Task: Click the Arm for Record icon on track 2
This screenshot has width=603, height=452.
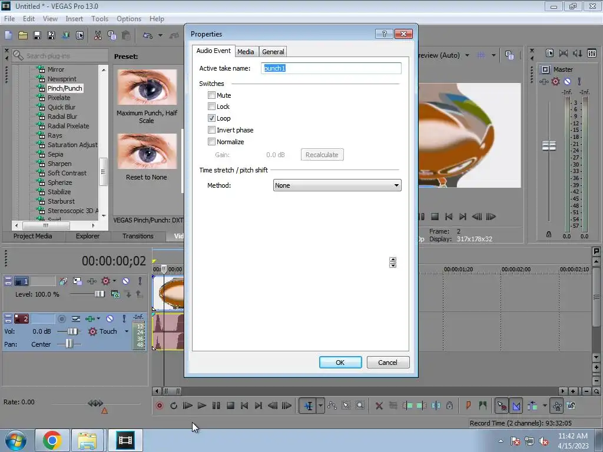Action: click(61, 318)
